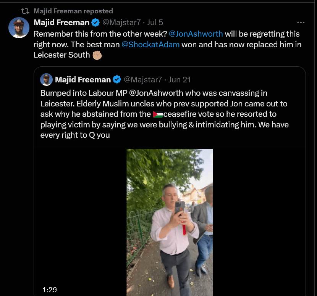This screenshot has width=317, height=296.
Task: Open the @JonAshworth mention link
Action: (196, 34)
